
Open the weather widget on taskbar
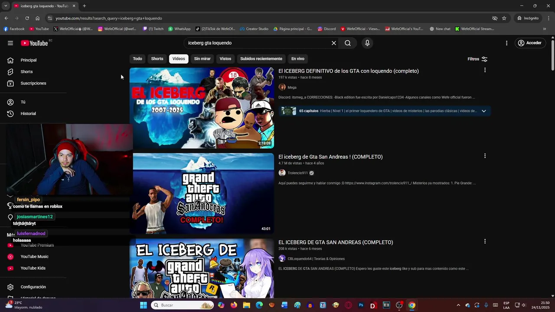[x=23, y=305]
